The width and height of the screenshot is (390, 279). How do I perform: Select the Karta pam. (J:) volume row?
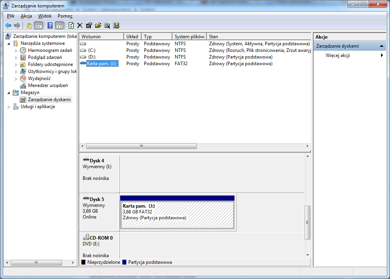pos(195,64)
